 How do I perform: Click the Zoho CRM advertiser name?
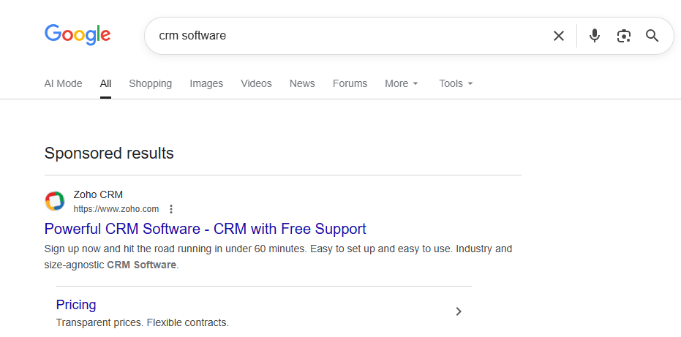pyautogui.click(x=98, y=194)
